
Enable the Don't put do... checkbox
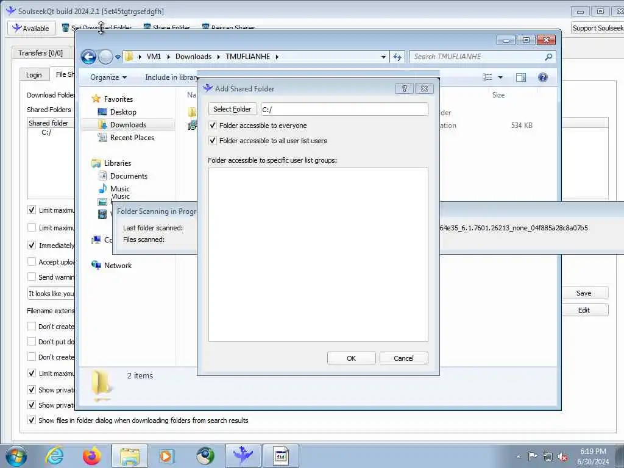(32, 341)
